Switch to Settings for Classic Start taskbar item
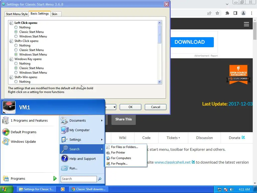257x193 pixels. pos(36,189)
